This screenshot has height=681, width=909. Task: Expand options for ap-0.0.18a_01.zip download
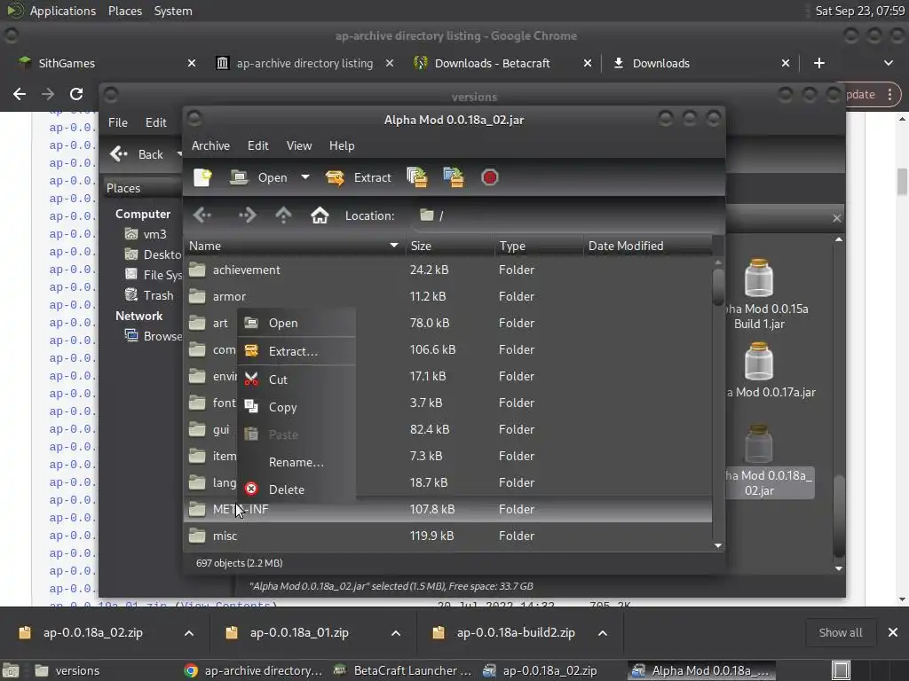coord(395,633)
